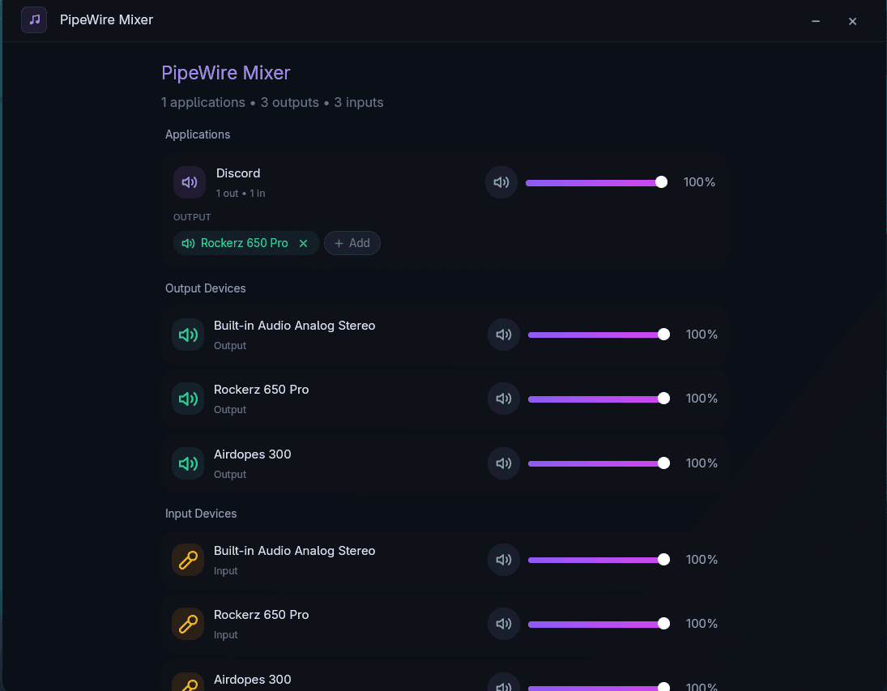Click the green speaker icon for Airdopes 300 output
Image resolution: width=887 pixels, height=691 pixels.
(x=188, y=463)
